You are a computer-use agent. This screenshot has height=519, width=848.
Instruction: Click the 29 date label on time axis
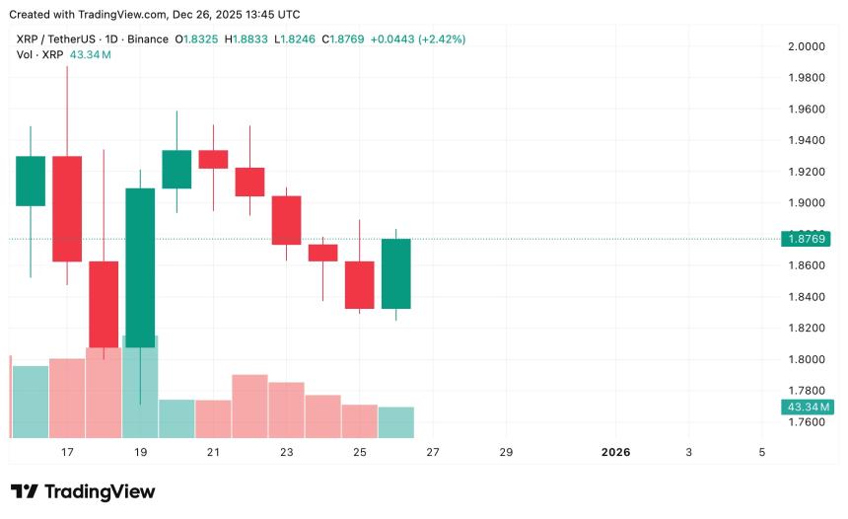(x=506, y=452)
